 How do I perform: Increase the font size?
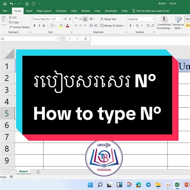tap(65, 19)
